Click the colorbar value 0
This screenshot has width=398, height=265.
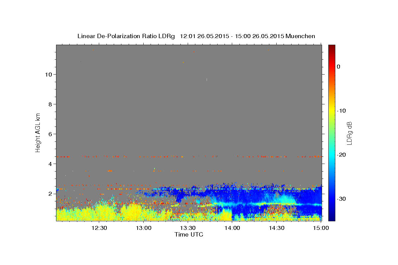pos(338,67)
